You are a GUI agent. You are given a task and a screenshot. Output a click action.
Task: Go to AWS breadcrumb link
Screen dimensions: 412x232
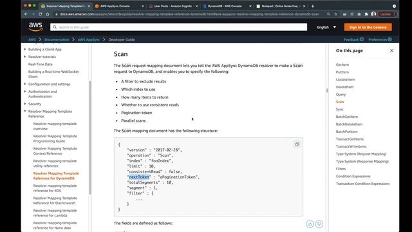pyautogui.click(x=32, y=39)
